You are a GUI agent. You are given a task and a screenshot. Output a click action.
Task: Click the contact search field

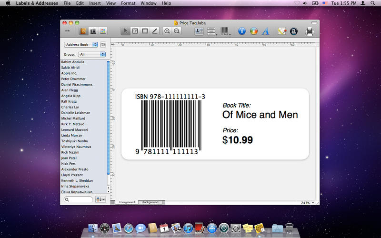pos(78,199)
